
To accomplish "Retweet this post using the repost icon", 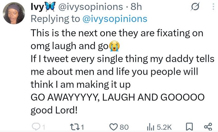I will (x=75, y=127).
